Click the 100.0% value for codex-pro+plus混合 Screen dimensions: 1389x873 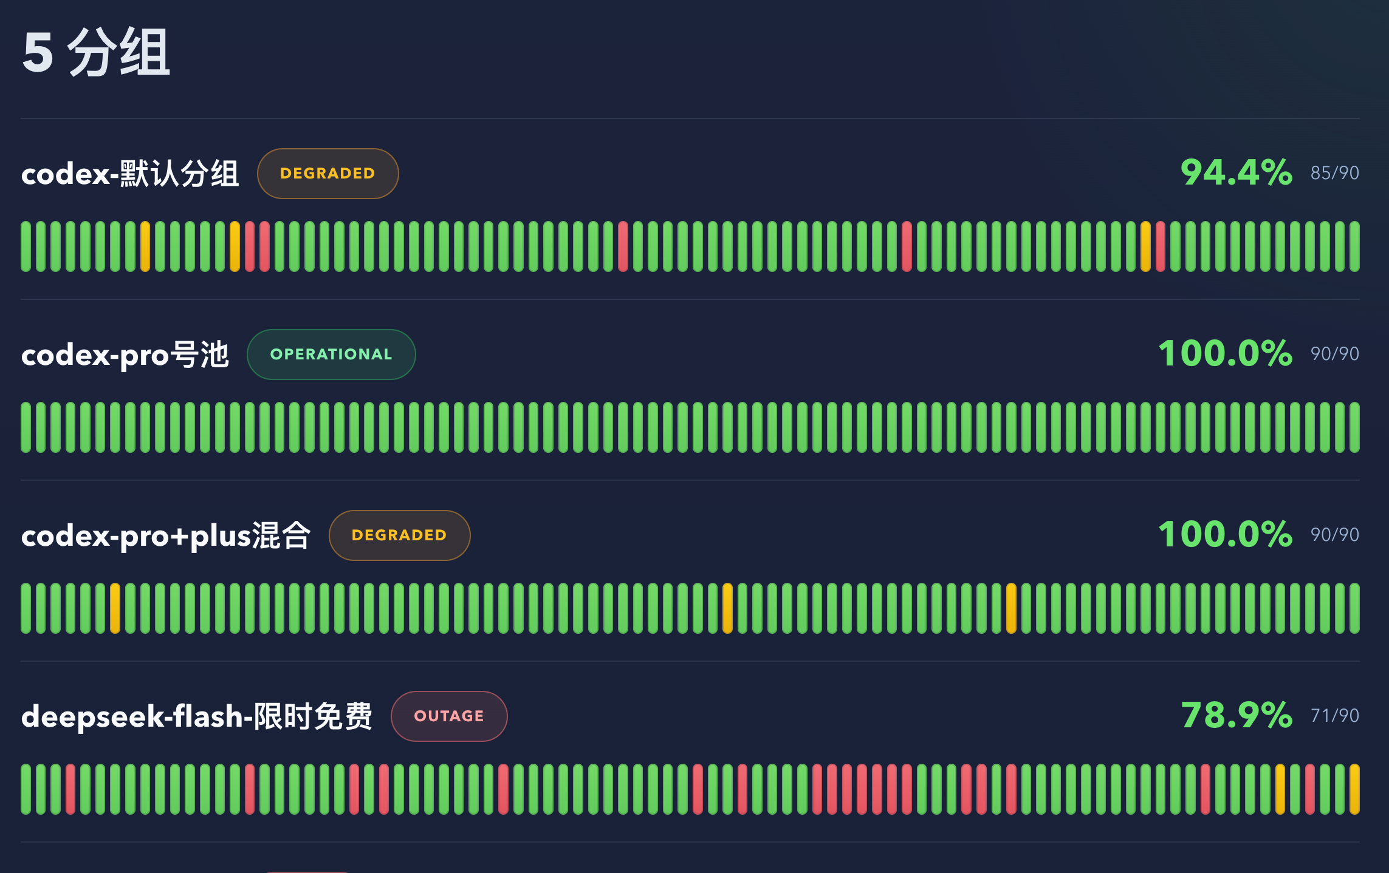[1226, 534]
